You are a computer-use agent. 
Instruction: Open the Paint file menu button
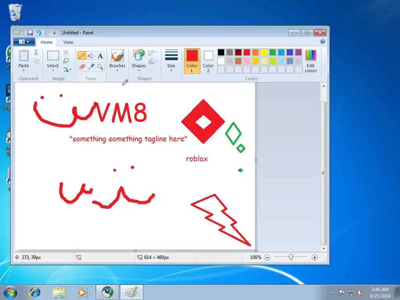24,42
